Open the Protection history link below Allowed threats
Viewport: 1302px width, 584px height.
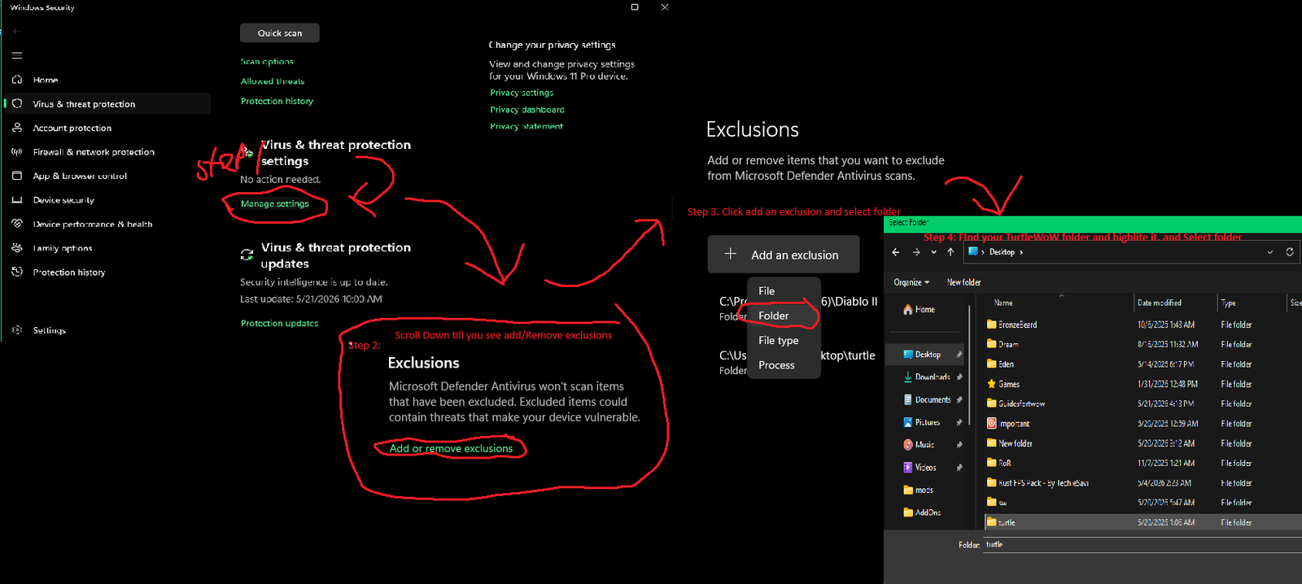click(x=277, y=101)
